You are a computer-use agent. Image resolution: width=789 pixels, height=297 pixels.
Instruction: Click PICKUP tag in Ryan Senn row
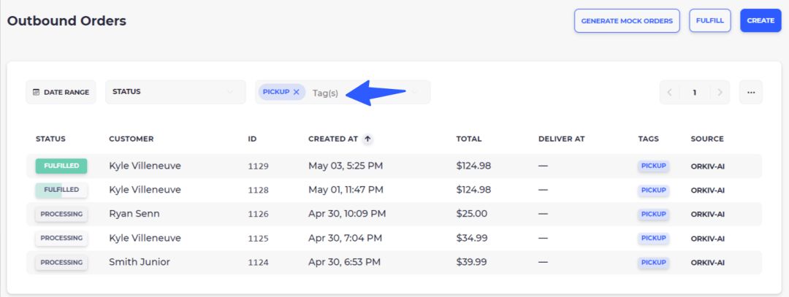(x=654, y=214)
